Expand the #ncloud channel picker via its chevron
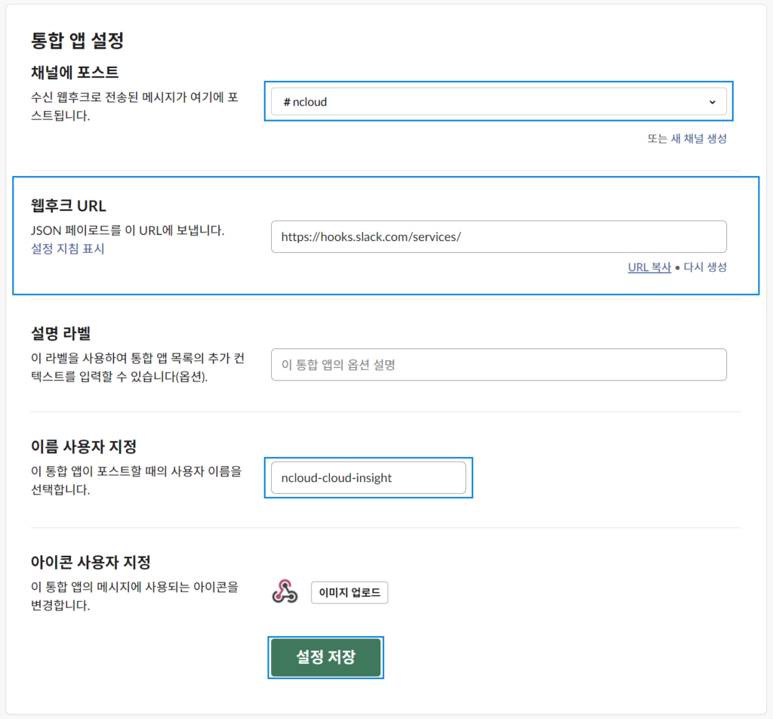773x719 pixels. (713, 100)
